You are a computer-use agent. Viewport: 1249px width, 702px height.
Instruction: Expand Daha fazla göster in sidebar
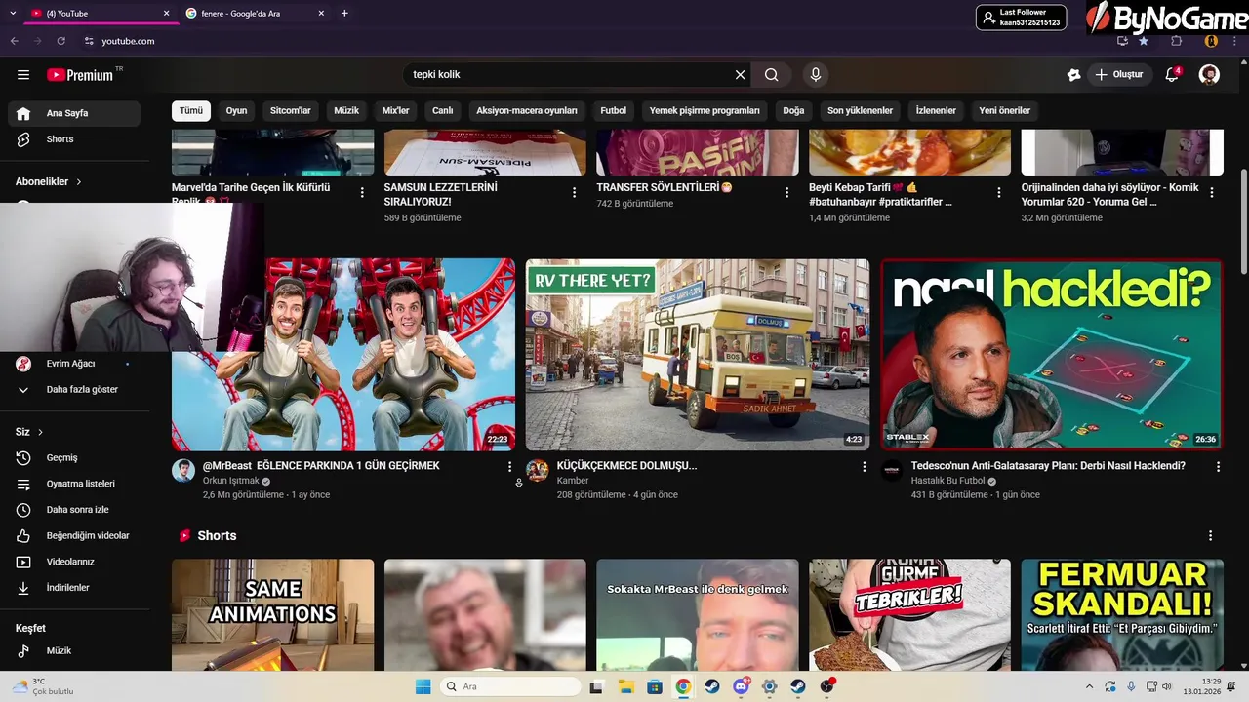[74, 390]
